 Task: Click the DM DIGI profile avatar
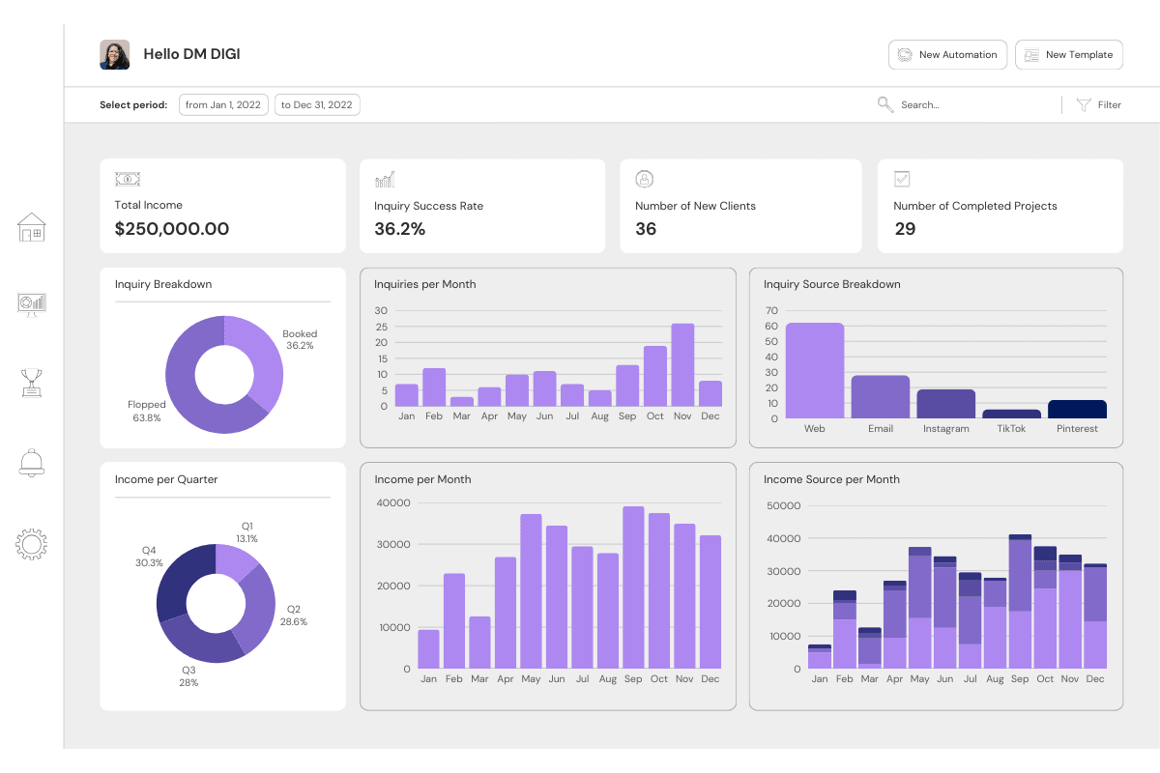click(x=115, y=55)
